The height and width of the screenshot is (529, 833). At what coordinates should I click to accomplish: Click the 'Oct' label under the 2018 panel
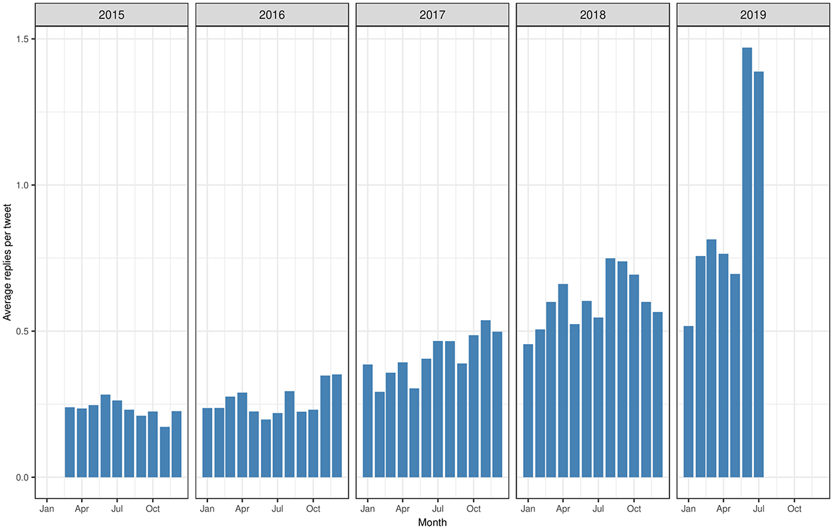click(x=634, y=508)
